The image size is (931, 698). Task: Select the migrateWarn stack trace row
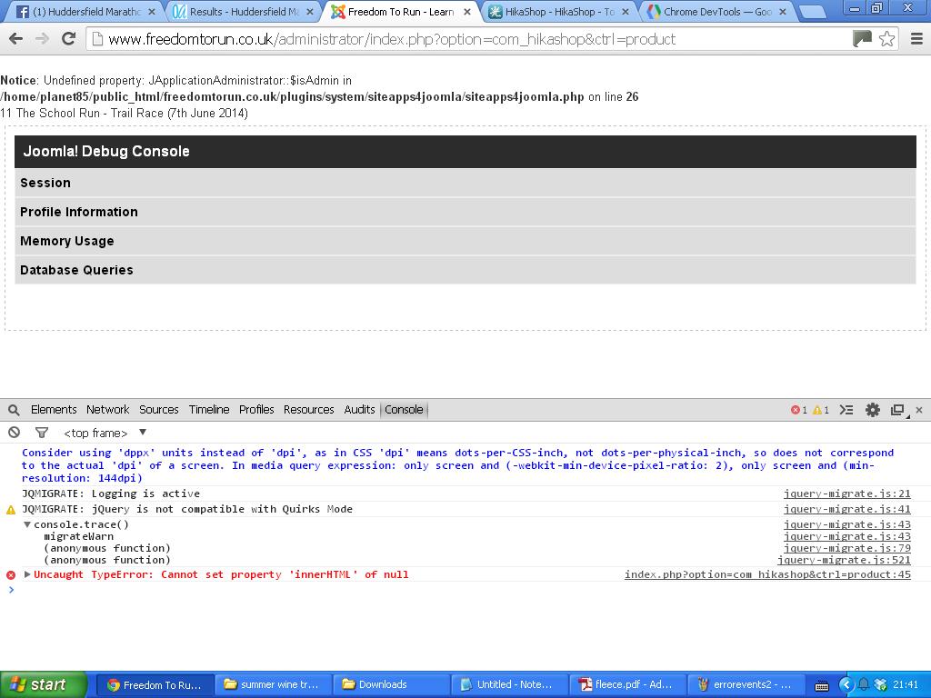(78, 536)
